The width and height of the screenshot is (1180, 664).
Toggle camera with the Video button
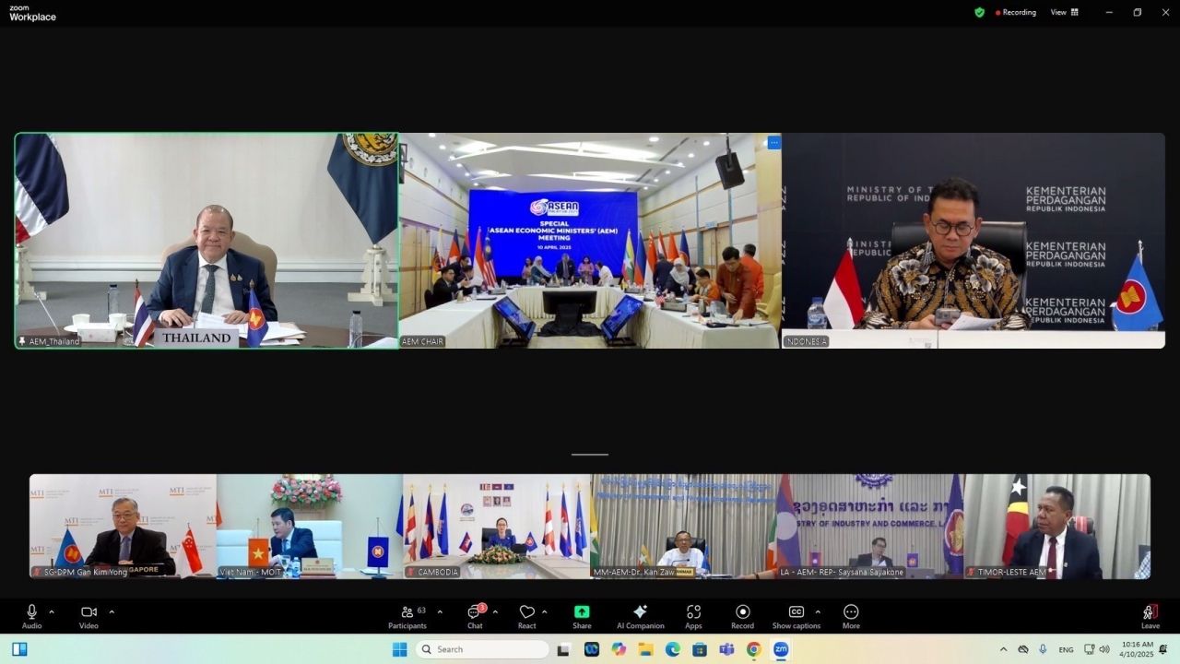tap(88, 615)
